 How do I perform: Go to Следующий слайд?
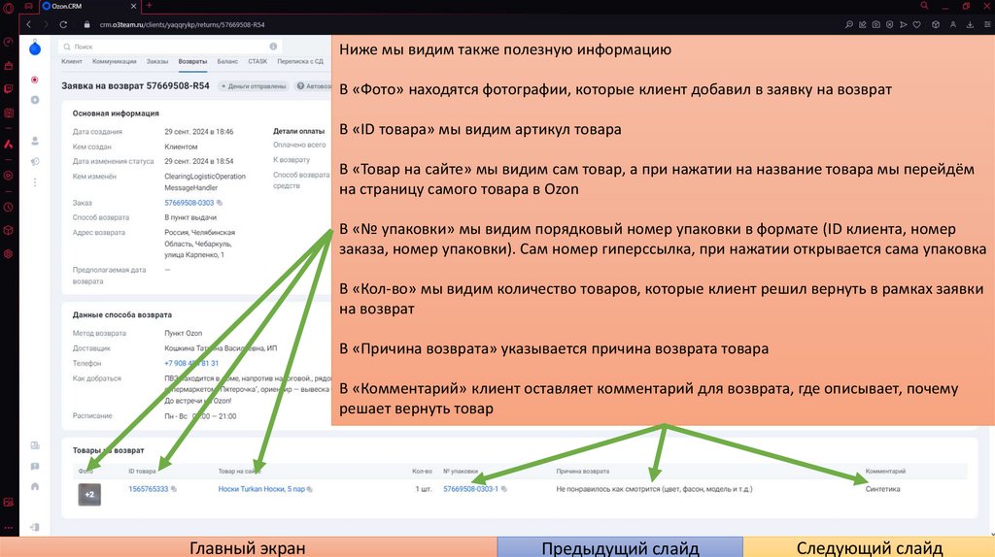click(870, 547)
